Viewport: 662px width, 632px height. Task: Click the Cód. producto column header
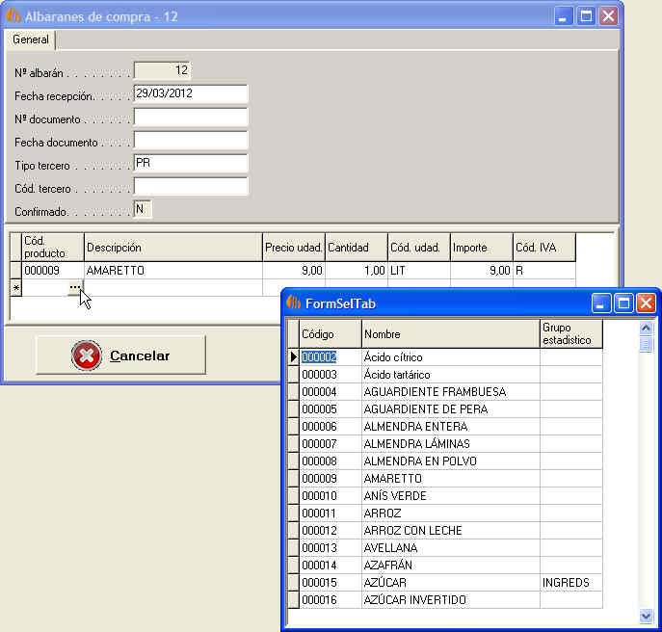53,247
